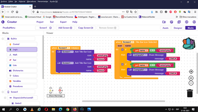Collapse the DisposiciónHorizontal1 tree node
This screenshot has height=112, width=198.
[5, 98]
